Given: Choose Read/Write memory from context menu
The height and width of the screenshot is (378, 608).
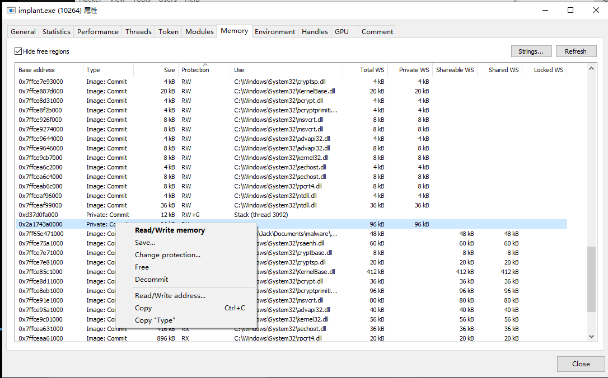Looking at the screenshot, I should coord(170,230).
